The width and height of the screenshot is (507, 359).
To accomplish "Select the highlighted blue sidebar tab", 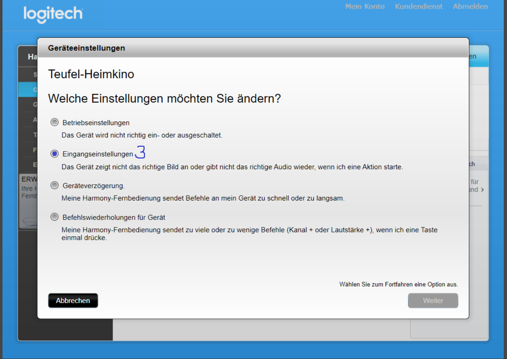I will (x=28, y=89).
